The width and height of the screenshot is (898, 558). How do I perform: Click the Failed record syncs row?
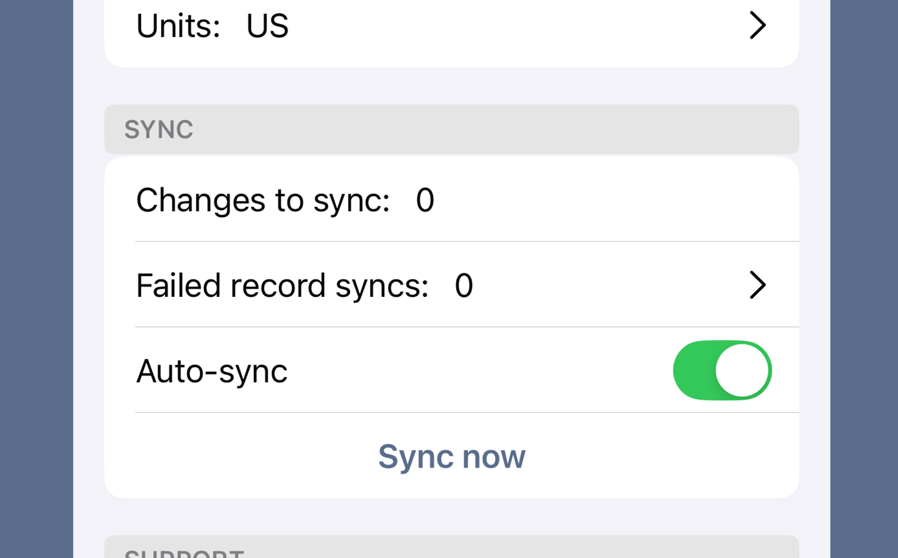(388, 285)
